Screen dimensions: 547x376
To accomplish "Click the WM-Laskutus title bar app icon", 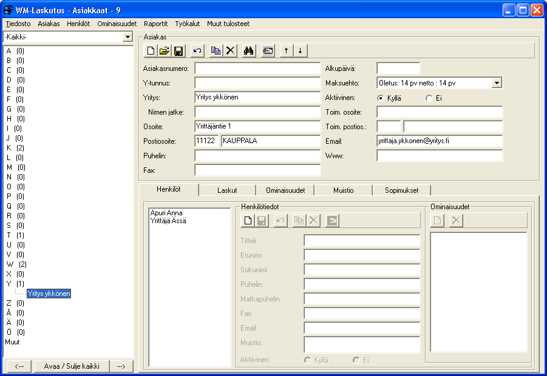I will (x=8, y=10).
